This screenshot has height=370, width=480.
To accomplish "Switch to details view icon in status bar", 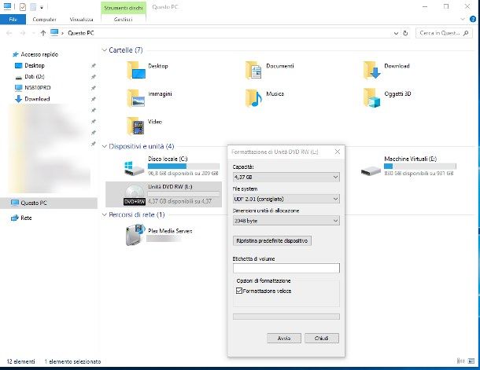I will [x=460, y=361].
